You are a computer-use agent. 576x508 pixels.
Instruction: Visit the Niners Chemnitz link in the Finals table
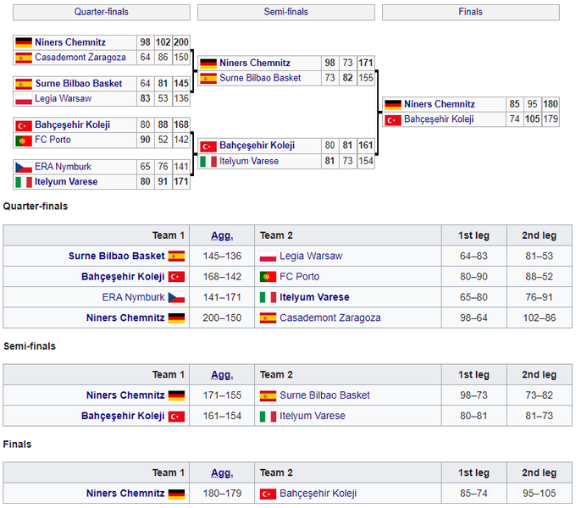[x=125, y=494]
